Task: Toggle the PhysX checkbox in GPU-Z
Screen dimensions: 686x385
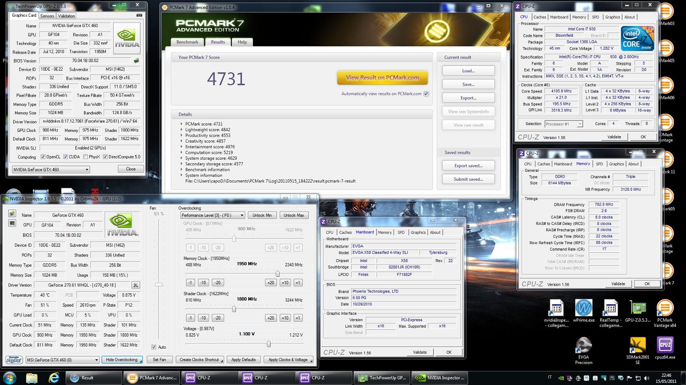Action: [85, 157]
